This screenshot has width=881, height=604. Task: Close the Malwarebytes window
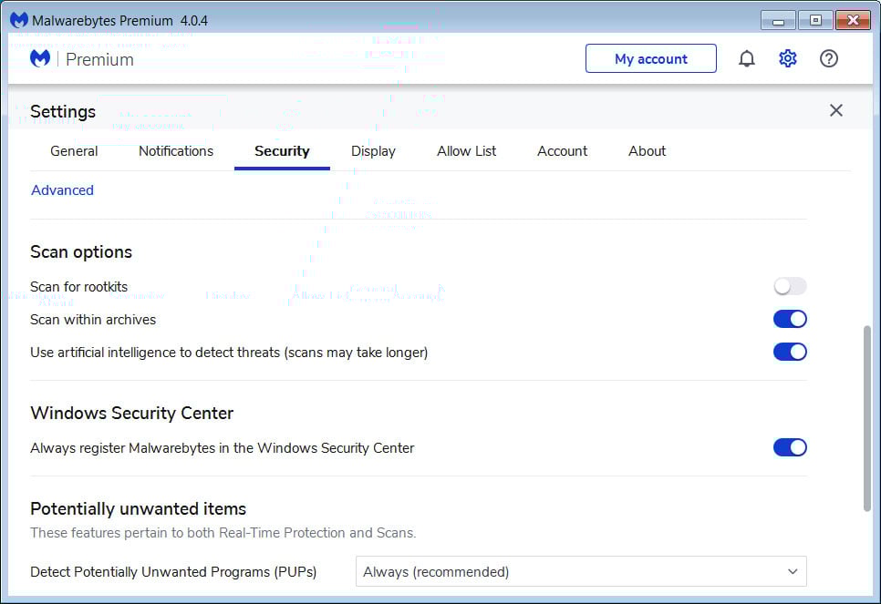tap(853, 21)
